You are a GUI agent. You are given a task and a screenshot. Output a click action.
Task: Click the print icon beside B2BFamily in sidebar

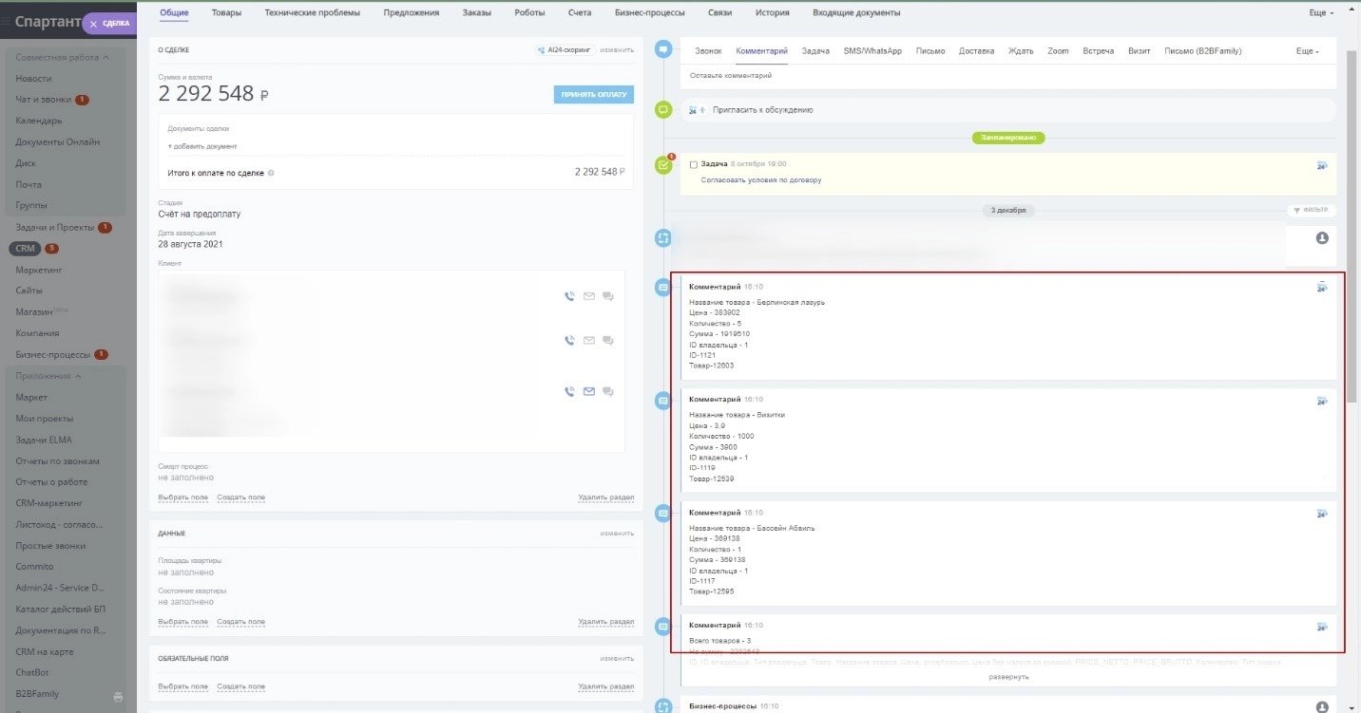click(x=119, y=697)
